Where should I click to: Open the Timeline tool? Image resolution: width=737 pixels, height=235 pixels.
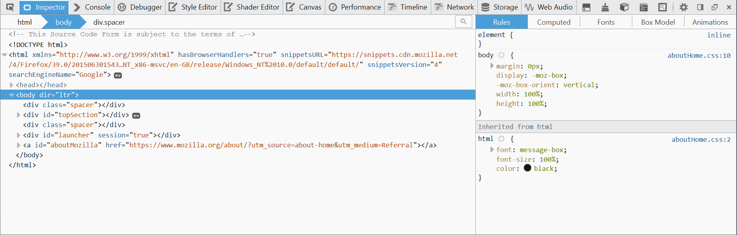point(407,7)
